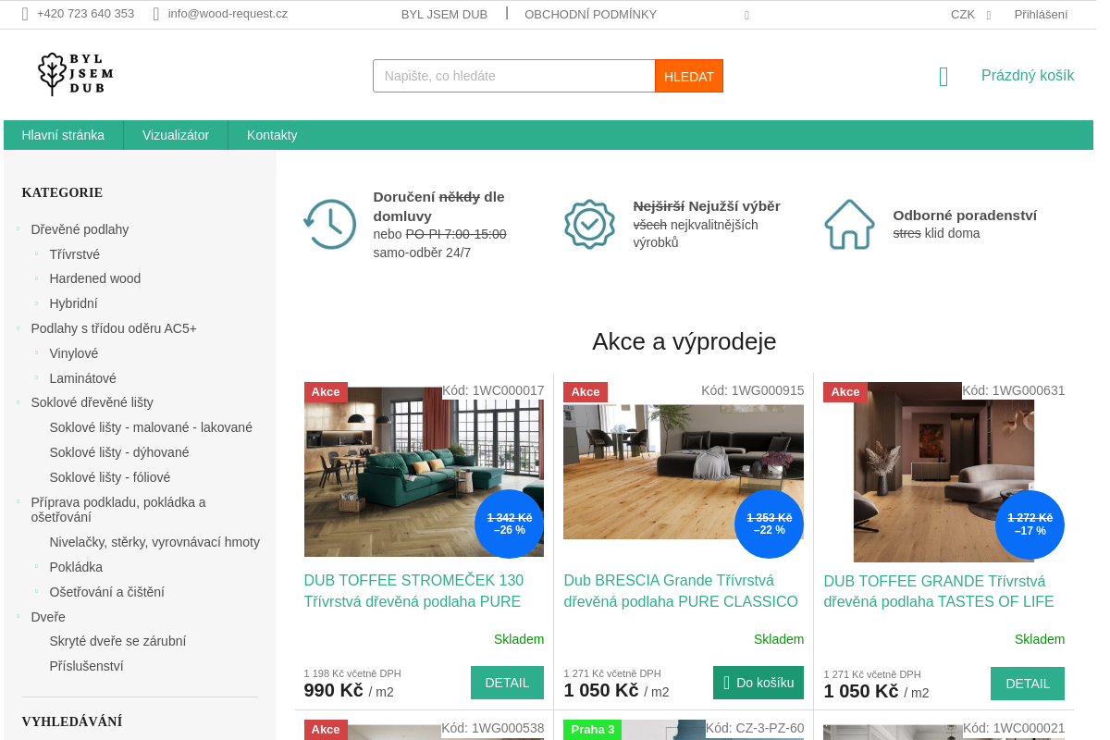
Task: Click the Odborné poradenství heading
Action: tap(965, 215)
